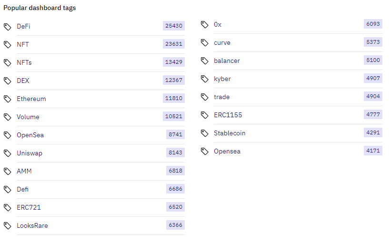This screenshot has height=244, width=390.
Task: Click the tag icon beside NFTs
Action: (x=8, y=63)
